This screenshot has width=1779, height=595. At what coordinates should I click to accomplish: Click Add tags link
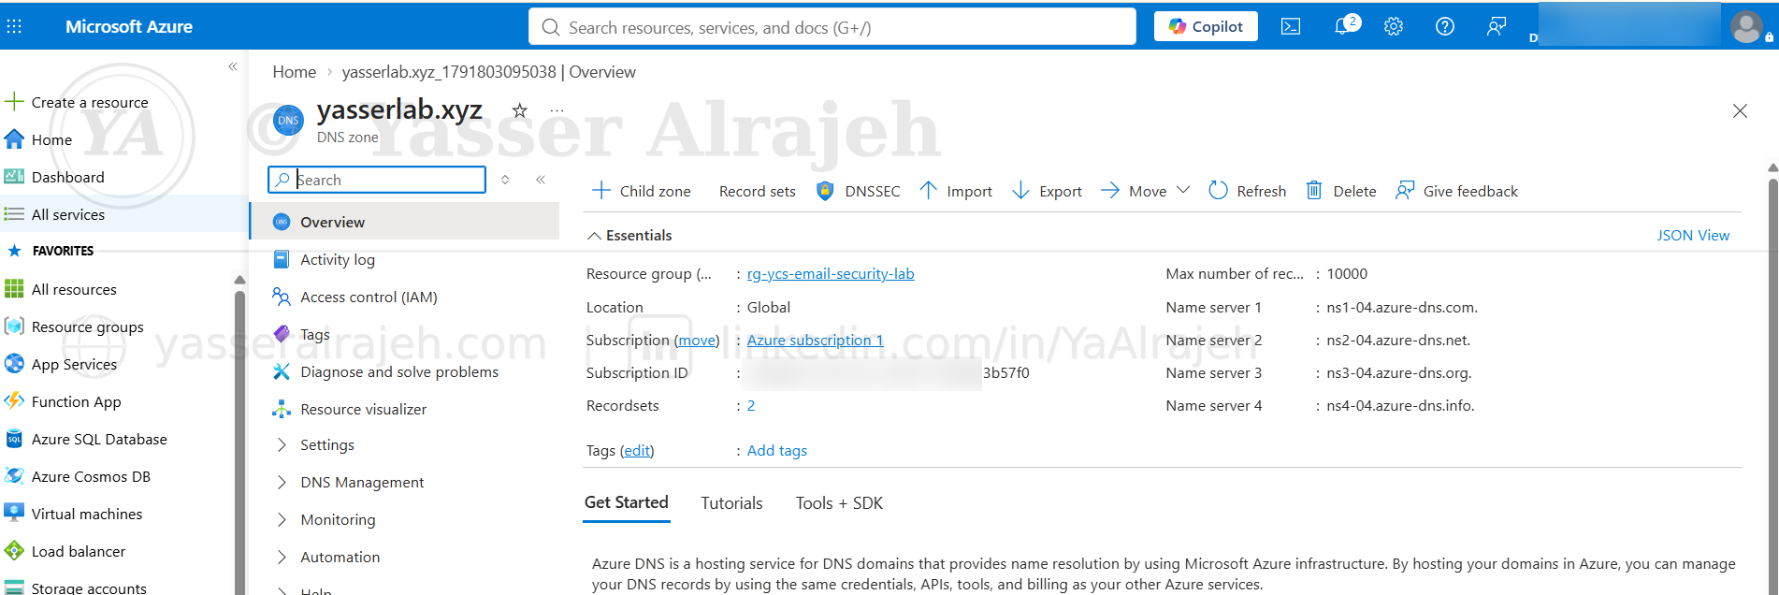(776, 450)
